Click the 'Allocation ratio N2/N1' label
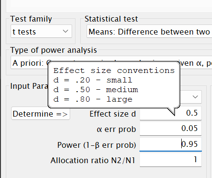This screenshot has height=178, width=212. coord(93,160)
